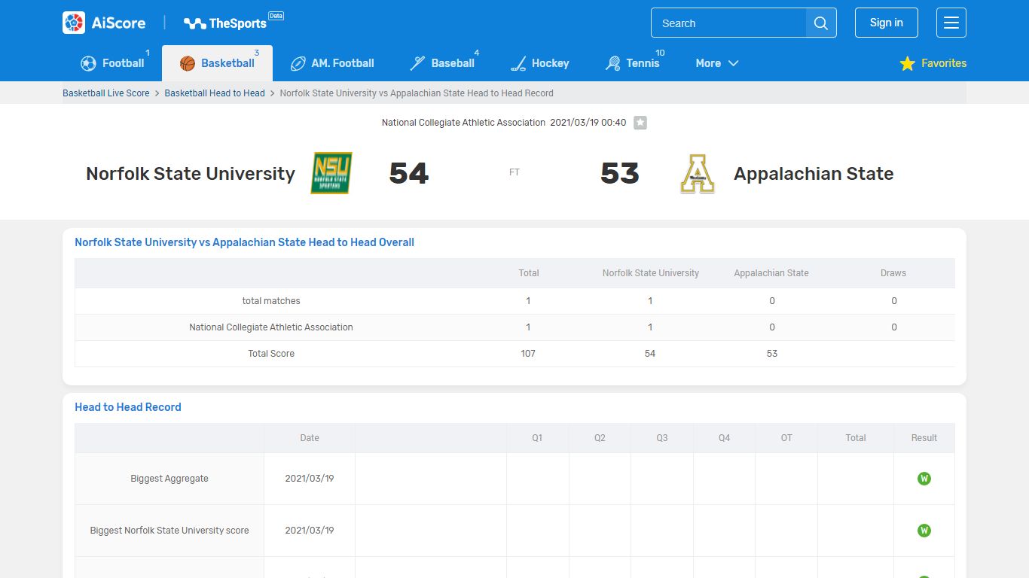Click the 'Draws' column header

(x=893, y=273)
